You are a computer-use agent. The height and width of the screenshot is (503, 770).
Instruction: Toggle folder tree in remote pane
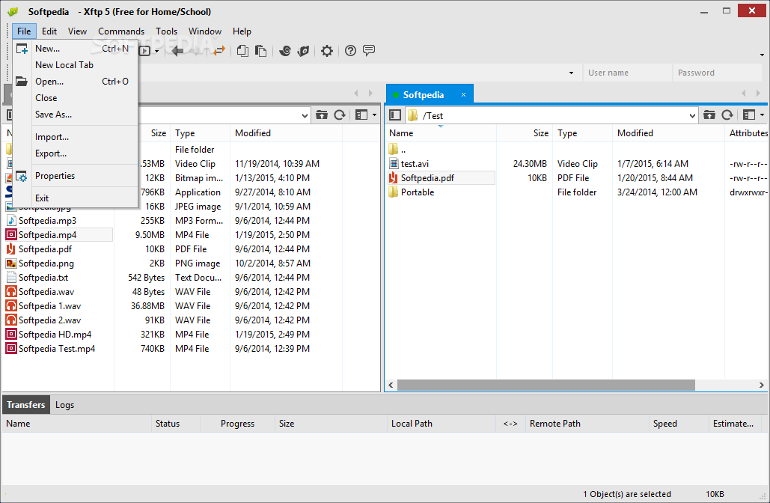coord(395,115)
